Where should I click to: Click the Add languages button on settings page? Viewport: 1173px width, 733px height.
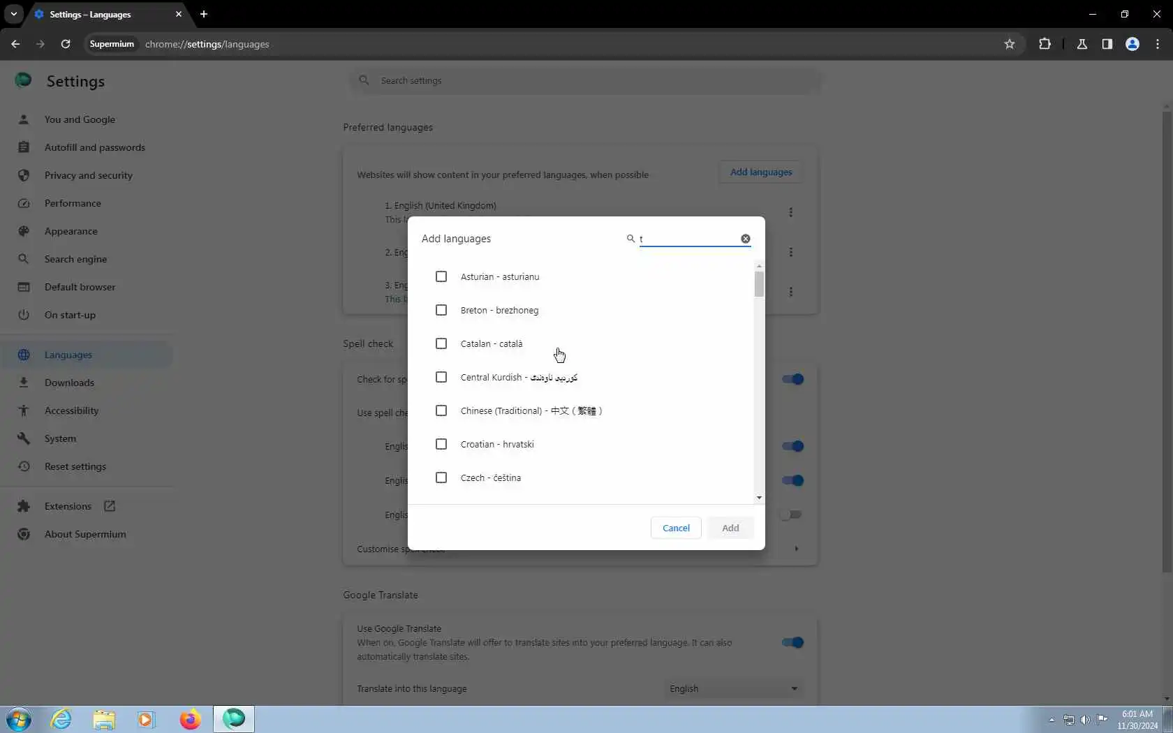pos(761,172)
